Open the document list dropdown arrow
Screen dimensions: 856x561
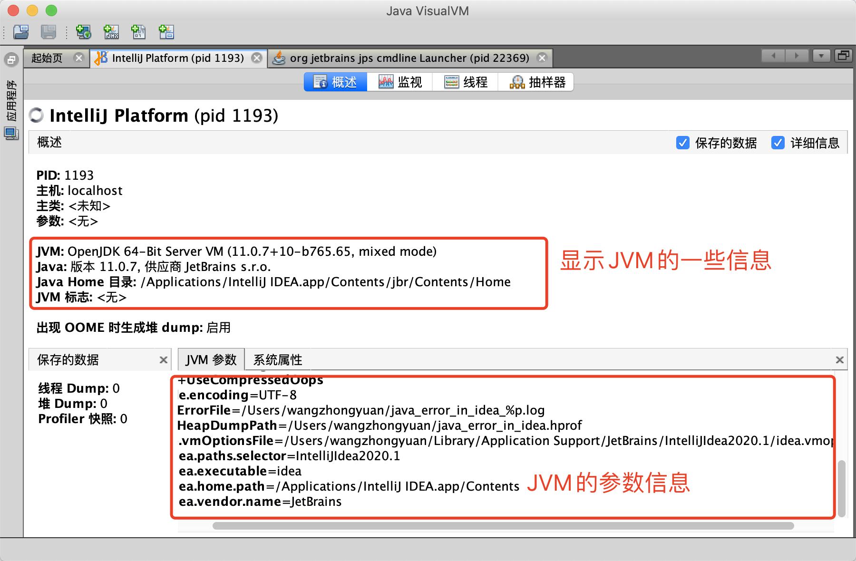click(x=821, y=56)
